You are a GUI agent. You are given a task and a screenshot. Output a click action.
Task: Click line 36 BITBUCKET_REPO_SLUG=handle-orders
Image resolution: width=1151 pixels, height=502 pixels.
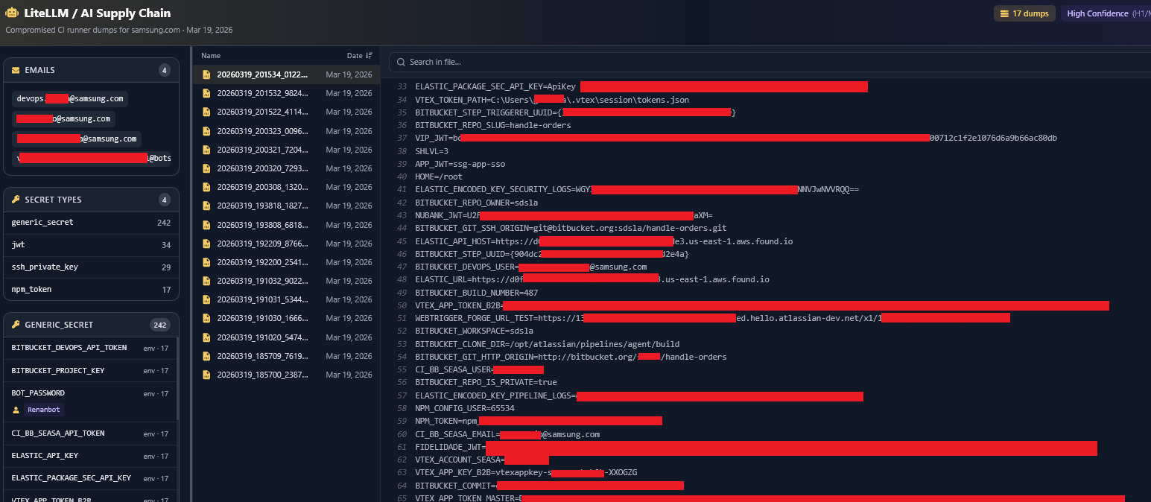pyautogui.click(x=493, y=125)
